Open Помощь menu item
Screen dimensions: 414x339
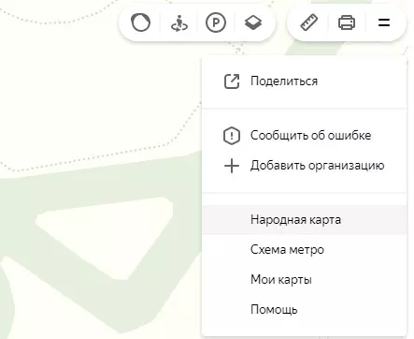pyautogui.click(x=305, y=310)
